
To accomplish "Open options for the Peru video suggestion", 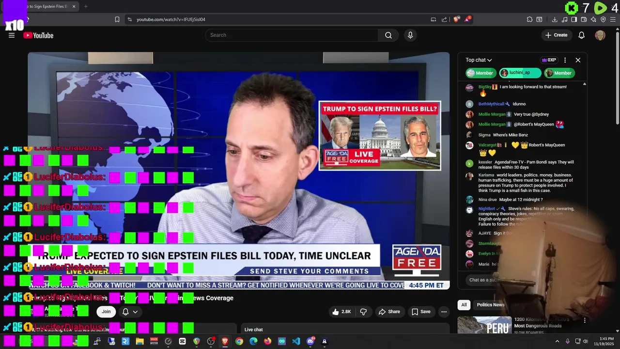I will pyautogui.click(x=585, y=320).
